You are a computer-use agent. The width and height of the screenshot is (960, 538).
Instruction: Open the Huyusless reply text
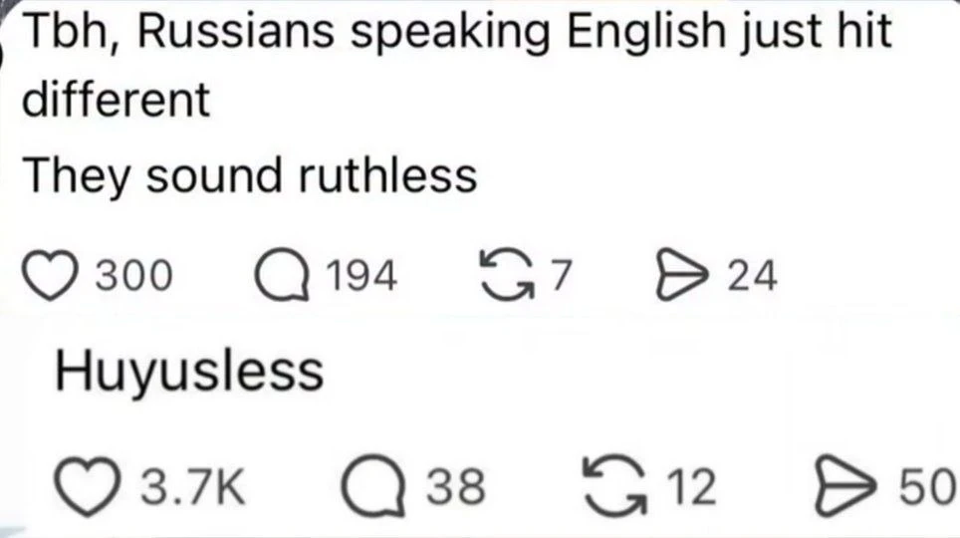[189, 372]
